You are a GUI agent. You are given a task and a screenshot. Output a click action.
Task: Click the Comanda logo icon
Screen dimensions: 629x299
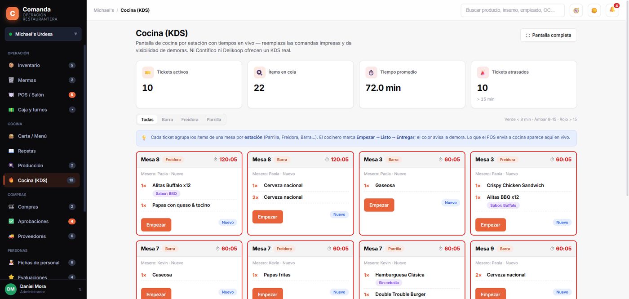coord(12,13)
